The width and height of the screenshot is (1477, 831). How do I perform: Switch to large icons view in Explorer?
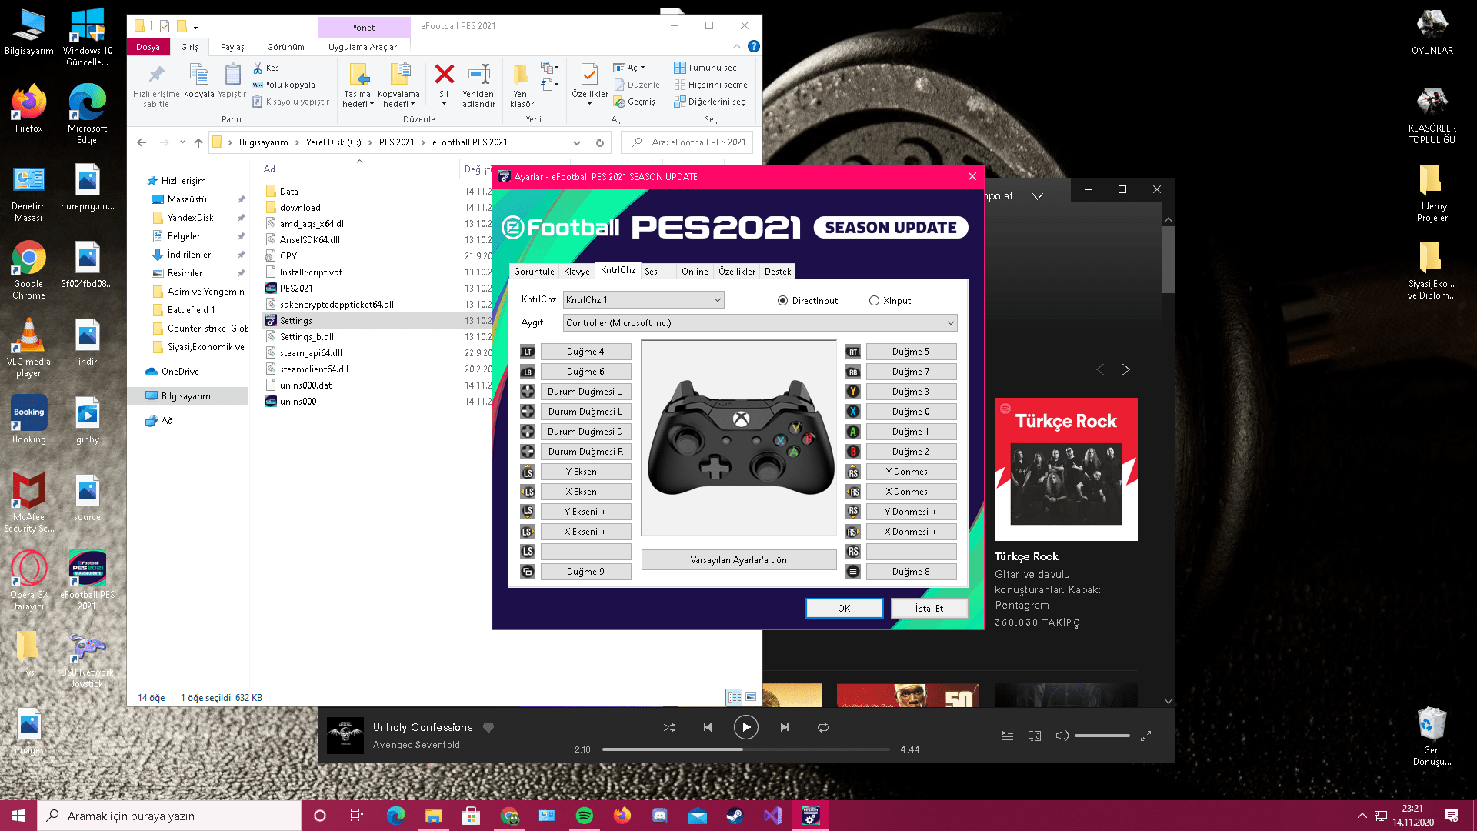tap(751, 697)
